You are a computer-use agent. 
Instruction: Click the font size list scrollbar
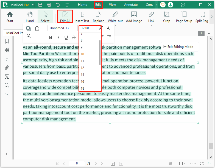click(x=100, y=53)
